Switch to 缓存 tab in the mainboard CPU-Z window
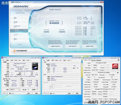The height and width of the screenshot is (105, 121). (x=48, y=60)
